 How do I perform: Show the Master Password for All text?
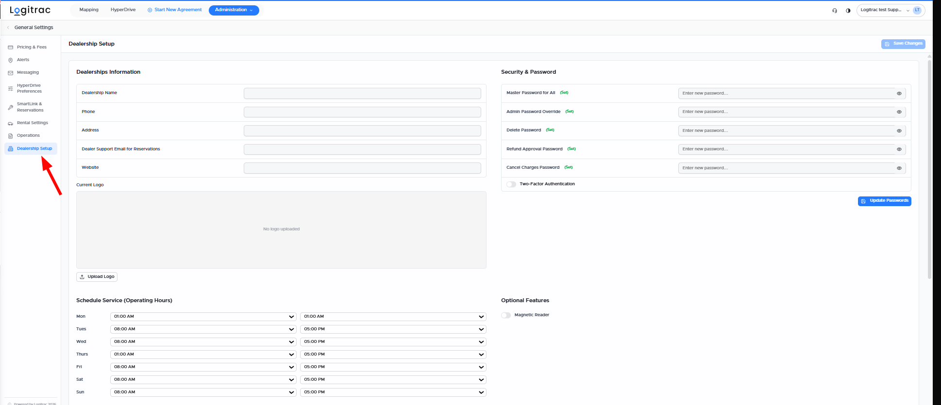pyautogui.click(x=899, y=94)
